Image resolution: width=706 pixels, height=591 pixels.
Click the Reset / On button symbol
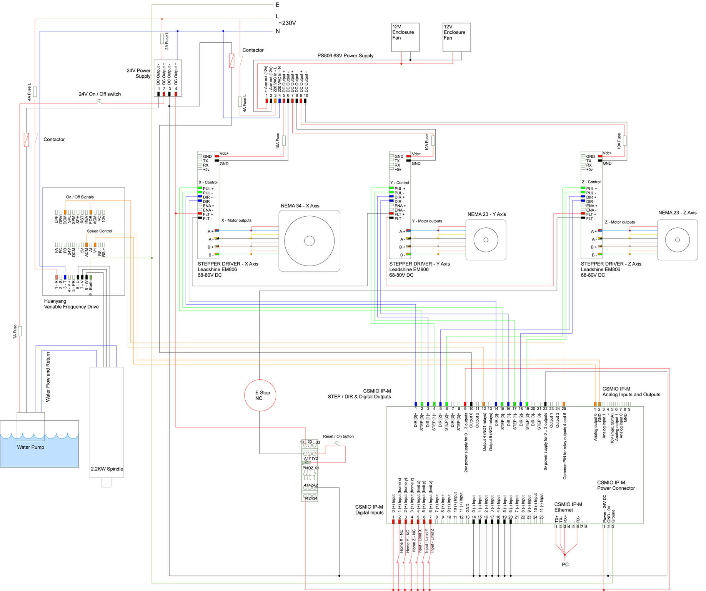tap(337, 444)
